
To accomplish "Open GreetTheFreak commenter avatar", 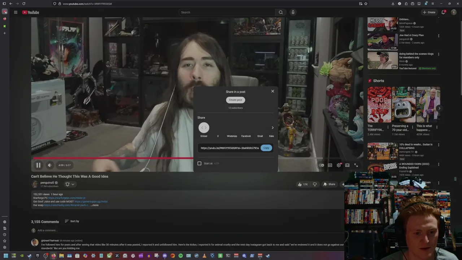I will pos(35,243).
